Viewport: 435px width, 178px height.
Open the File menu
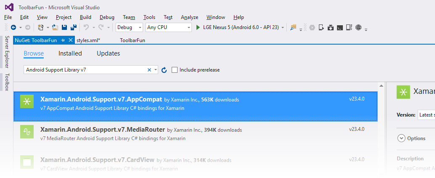point(8,17)
